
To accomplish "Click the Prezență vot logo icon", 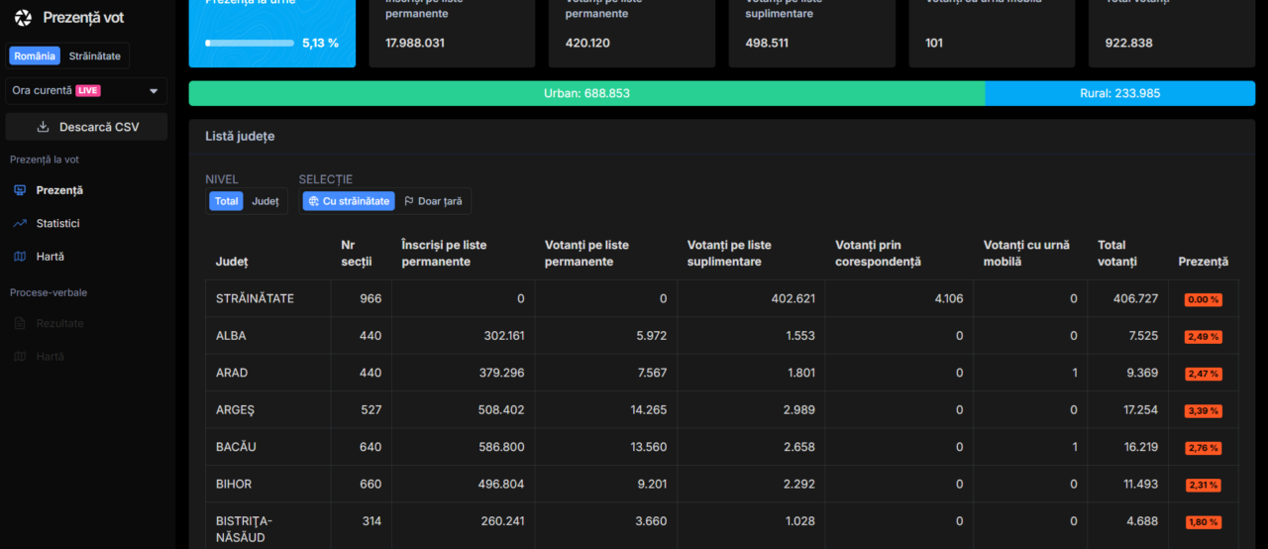I will 23,18.
